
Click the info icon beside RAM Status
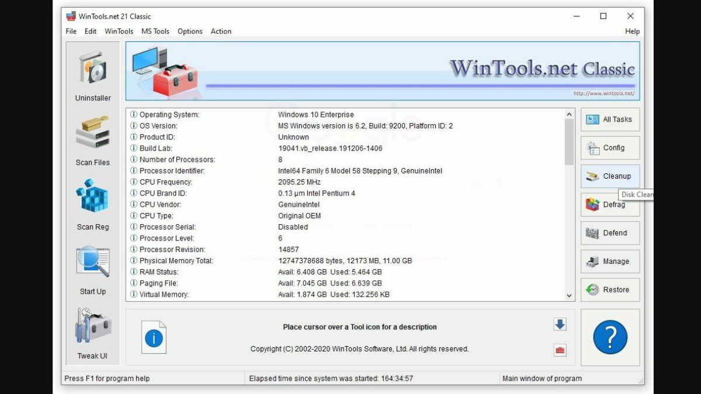pos(134,272)
